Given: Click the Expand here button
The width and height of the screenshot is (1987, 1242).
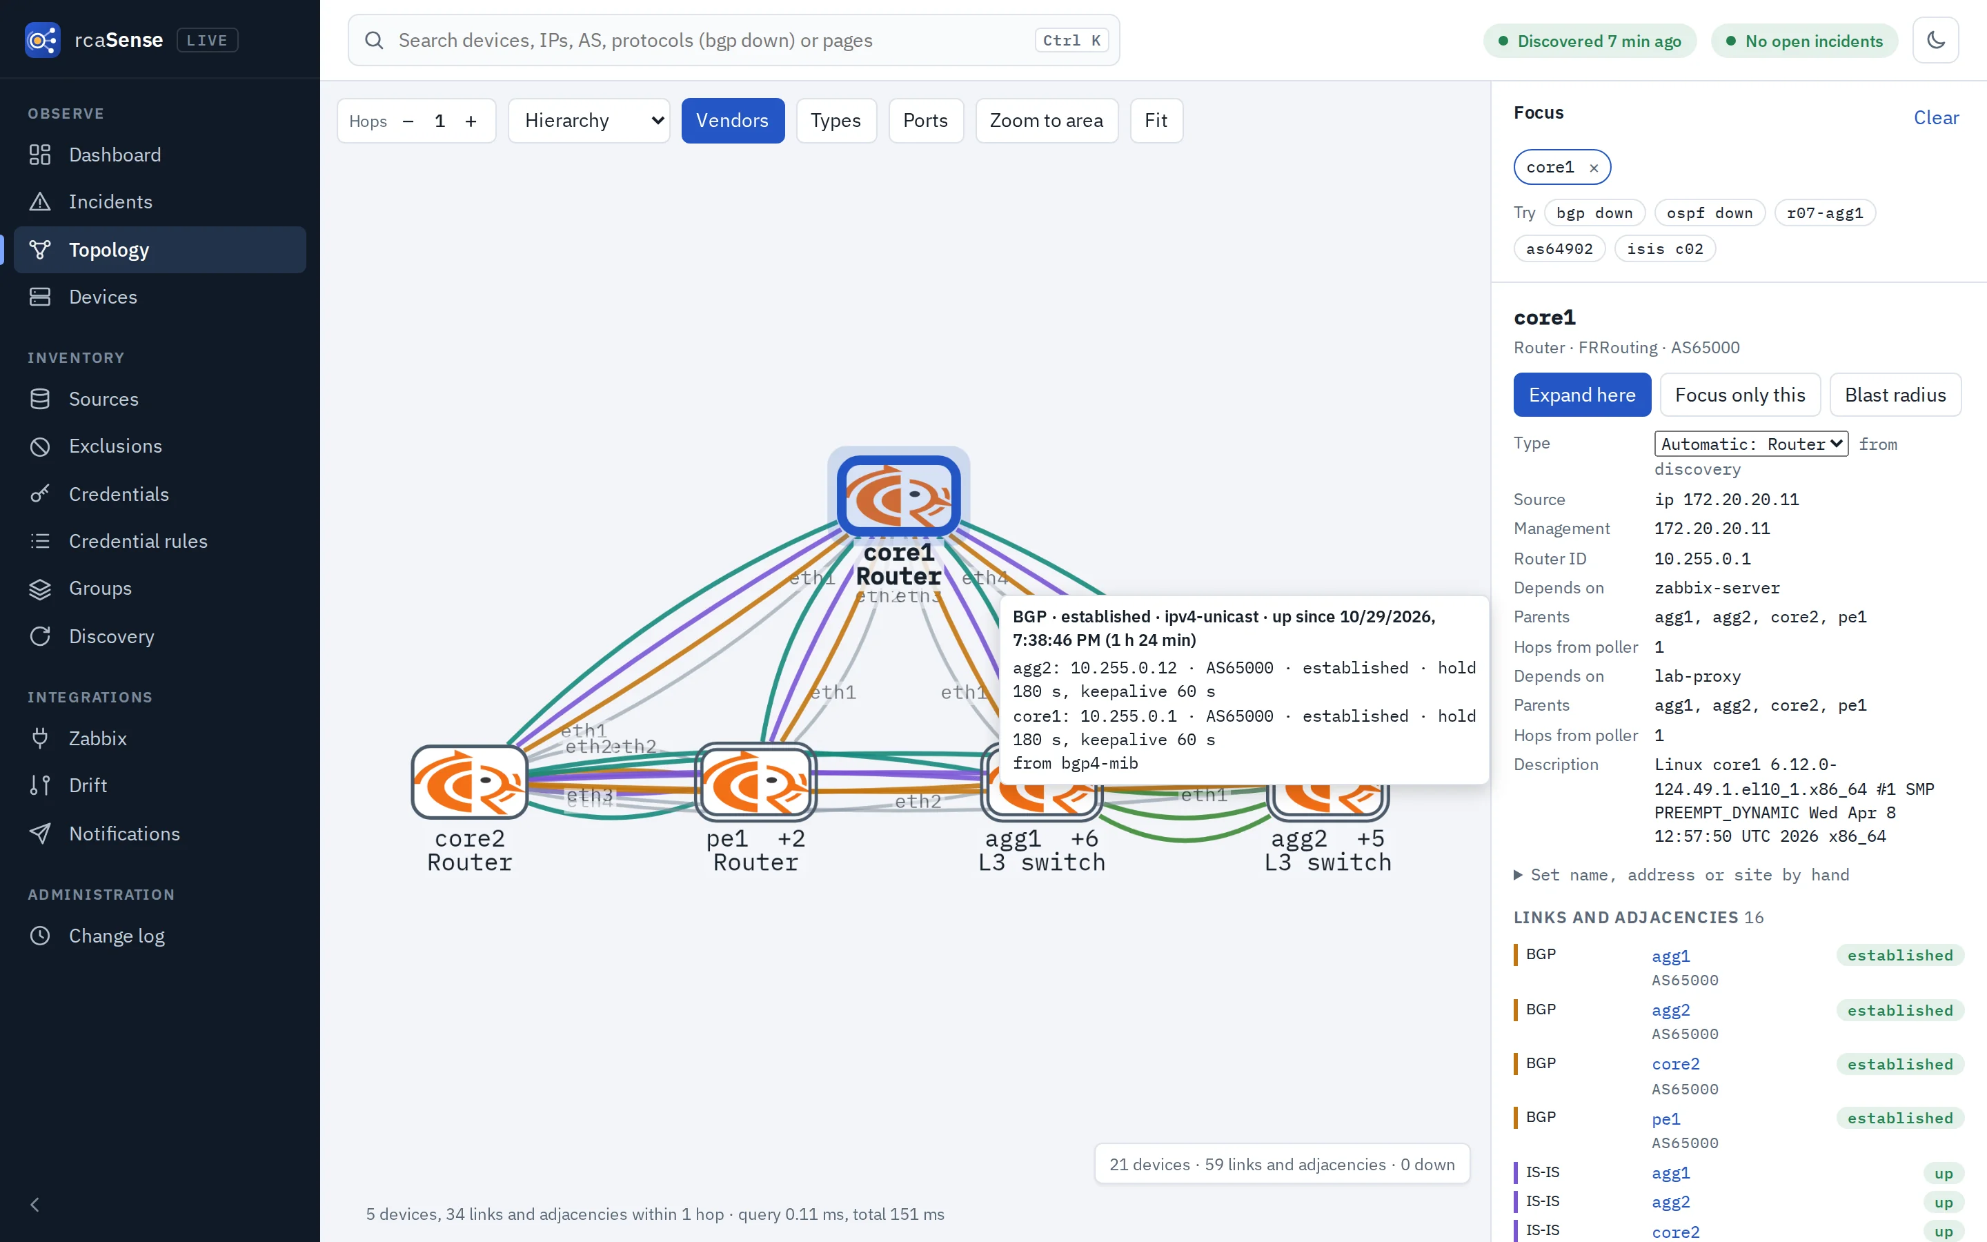Looking at the screenshot, I should (1582, 395).
